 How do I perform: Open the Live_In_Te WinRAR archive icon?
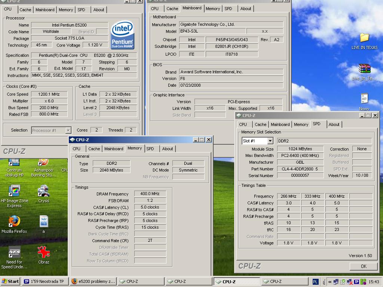(364, 69)
